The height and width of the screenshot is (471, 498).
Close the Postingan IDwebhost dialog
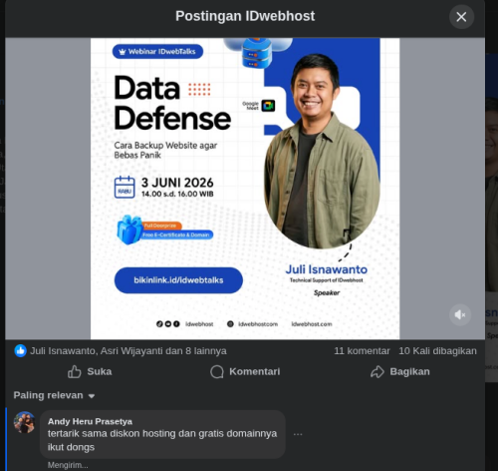(x=461, y=17)
